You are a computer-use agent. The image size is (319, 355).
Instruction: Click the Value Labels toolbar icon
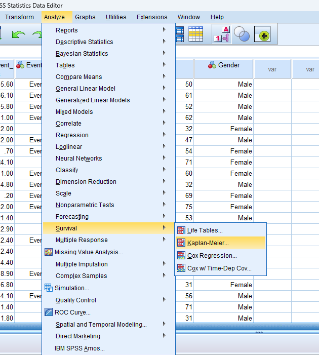pyautogui.click(x=222, y=34)
